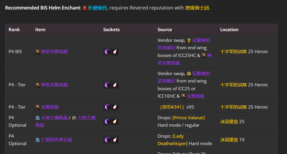Image resolution: width=287 pixels, height=154 pixels.
Task: Click the 光誓战盔 helm icon in the third row
Action: [37, 107]
